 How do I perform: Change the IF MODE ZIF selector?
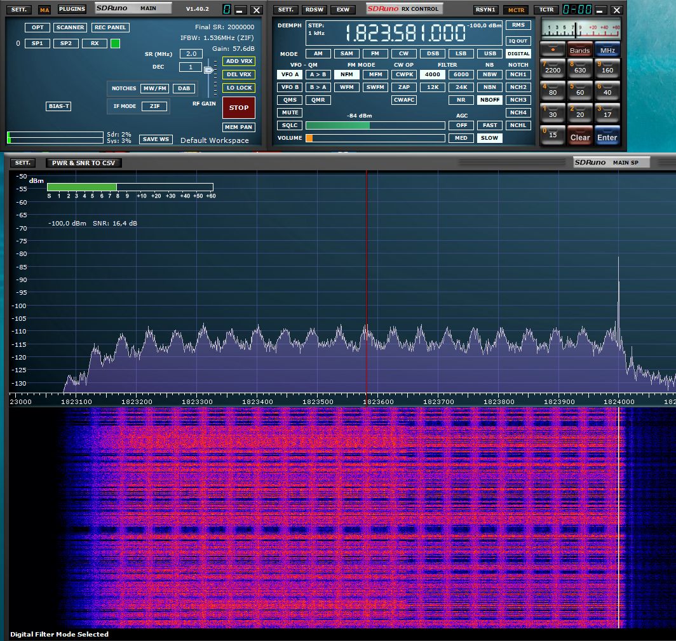[x=154, y=106]
